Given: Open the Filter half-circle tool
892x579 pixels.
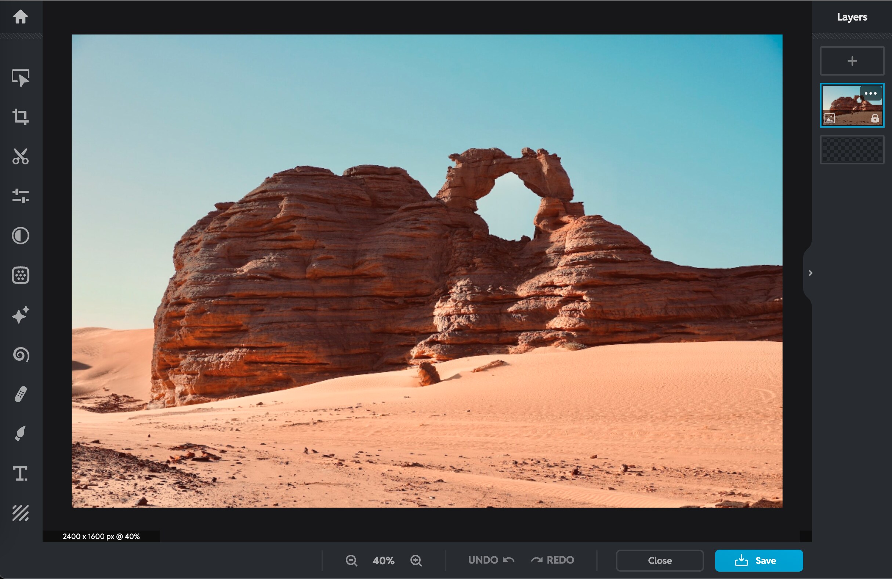Looking at the screenshot, I should [21, 236].
